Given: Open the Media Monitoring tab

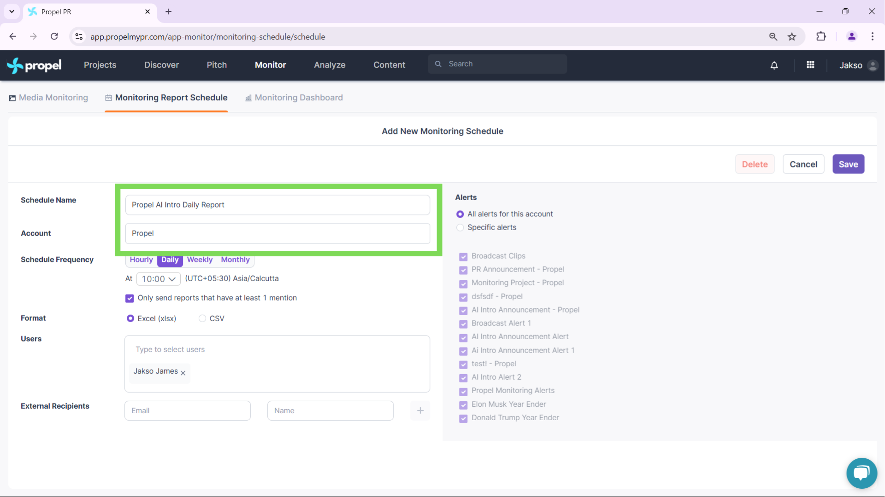Looking at the screenshot, I should tap(48, 98).
